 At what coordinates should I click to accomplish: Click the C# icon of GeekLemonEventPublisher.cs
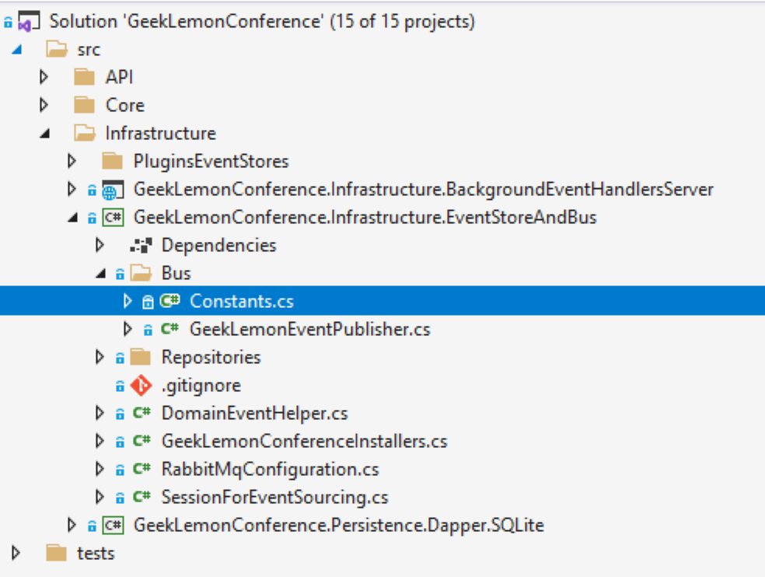point(169,329)
